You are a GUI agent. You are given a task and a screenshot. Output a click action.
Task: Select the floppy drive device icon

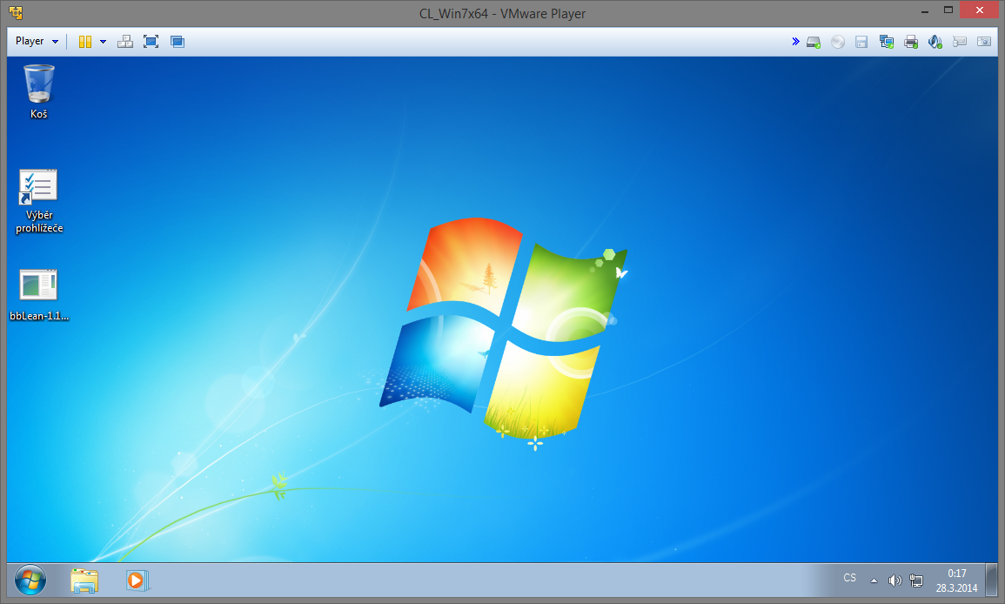(861, 41)
